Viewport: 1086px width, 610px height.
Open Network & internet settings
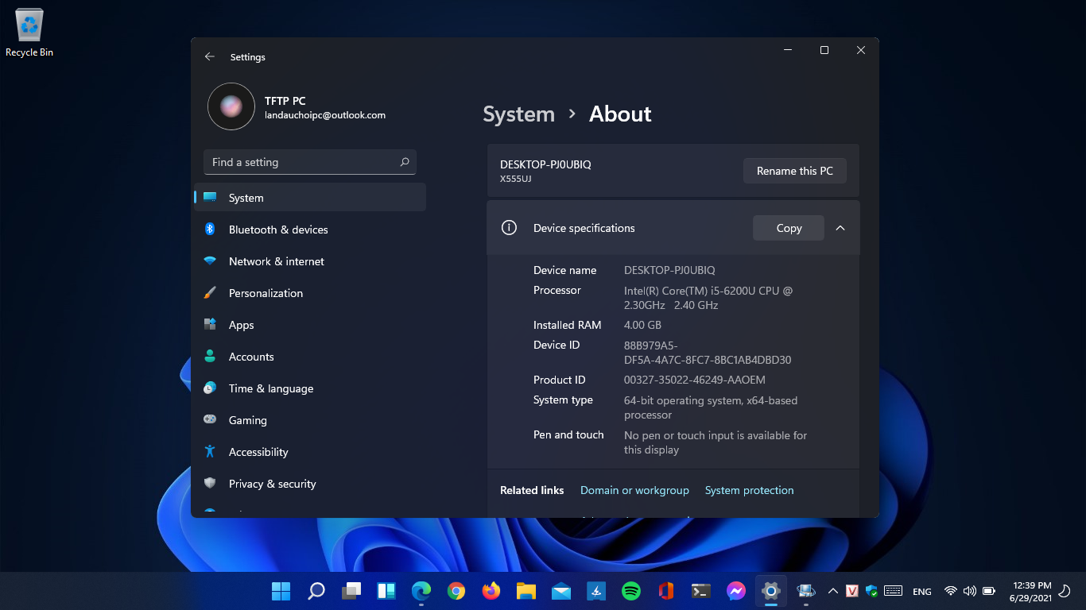pos(310,261)
